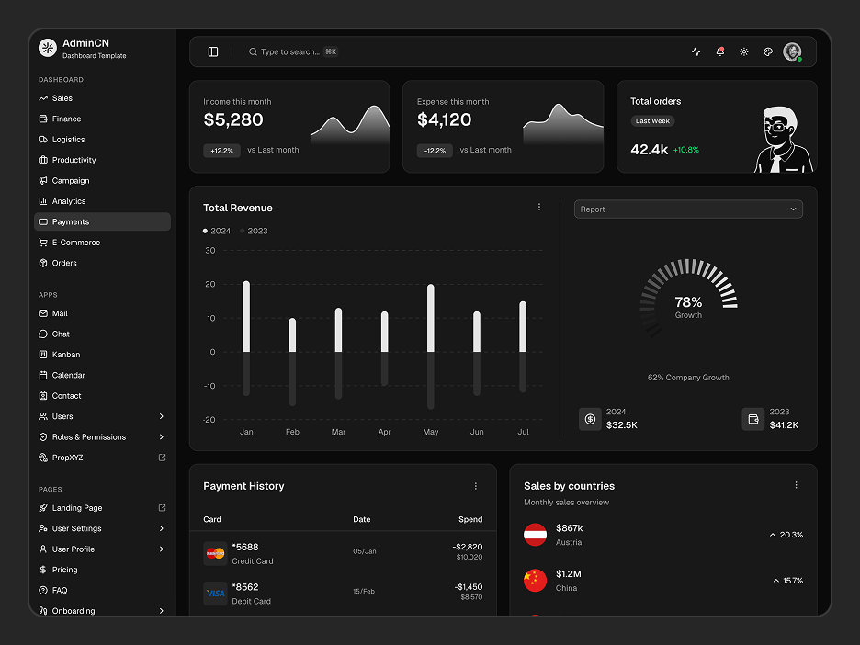
Task: Open the activity pulse icon
Action: tap(696, 51)
